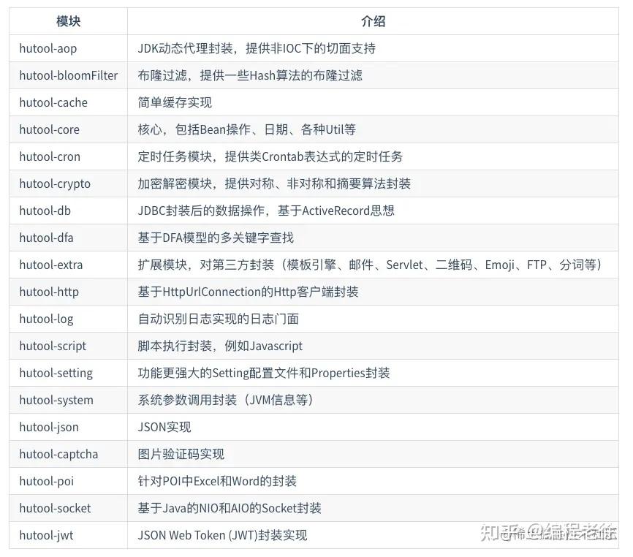Select the hutool-cron module name

coord(50,156)
